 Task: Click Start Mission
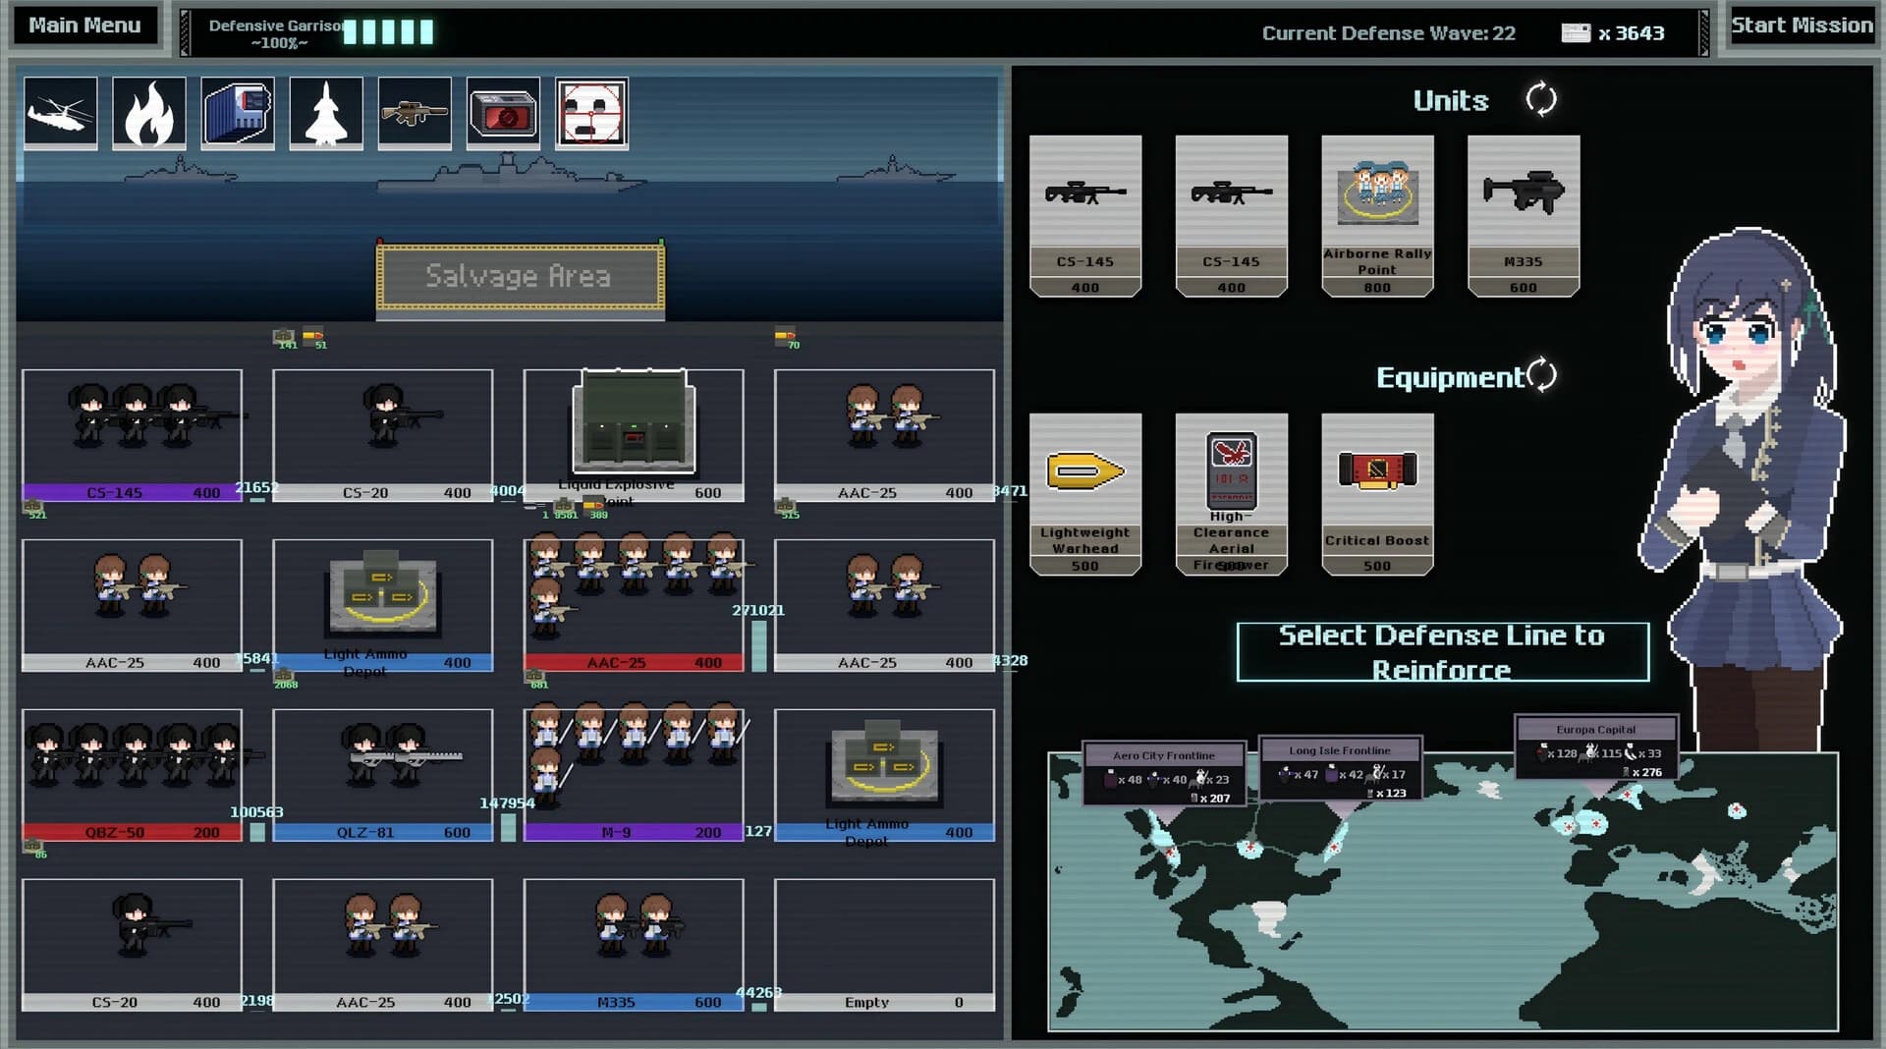tap(1802, 25)
